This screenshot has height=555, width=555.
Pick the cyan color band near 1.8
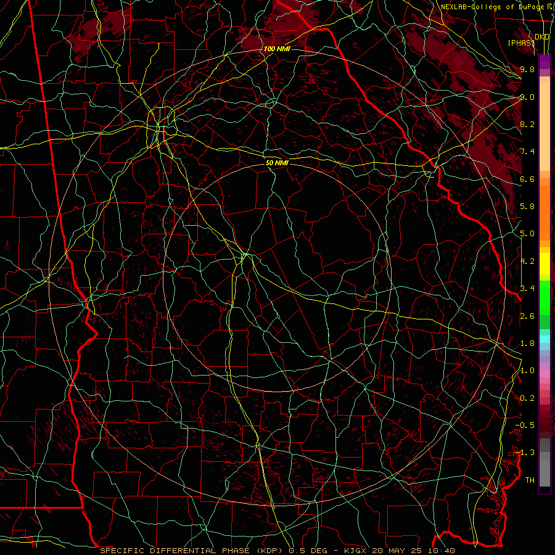point(545,339)
